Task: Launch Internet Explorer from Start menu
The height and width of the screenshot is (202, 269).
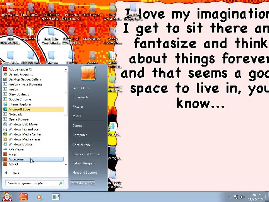Action: (33, 104)
